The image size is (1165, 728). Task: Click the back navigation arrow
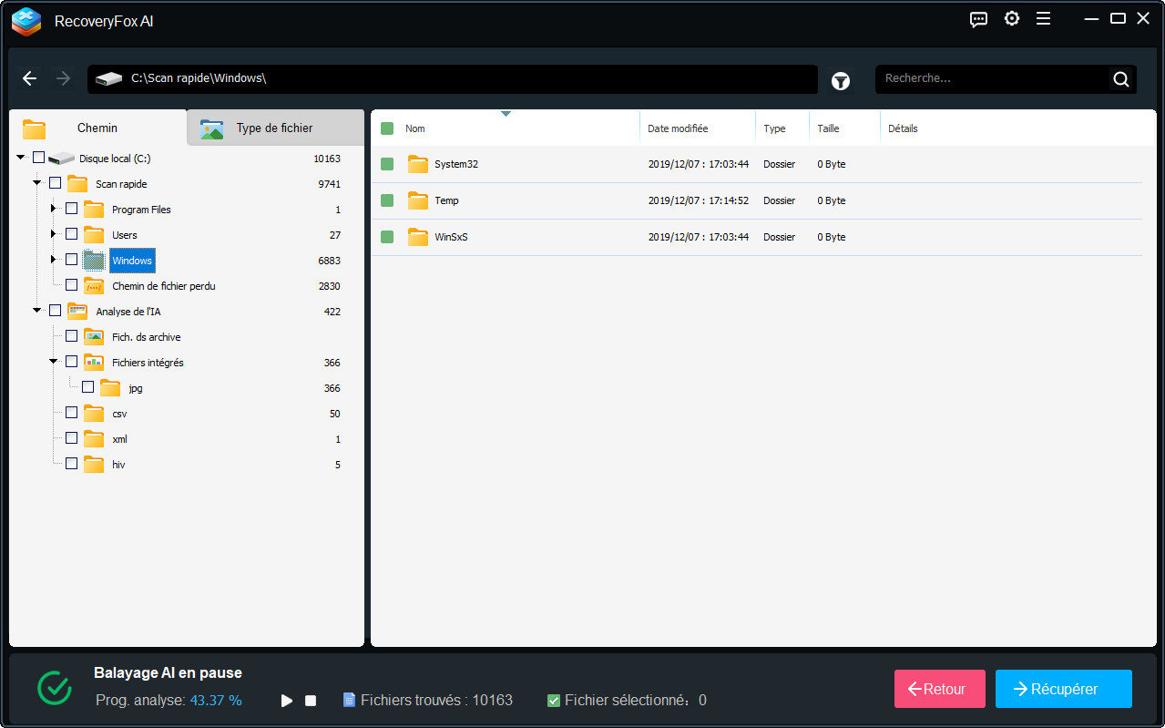[29, 78]
